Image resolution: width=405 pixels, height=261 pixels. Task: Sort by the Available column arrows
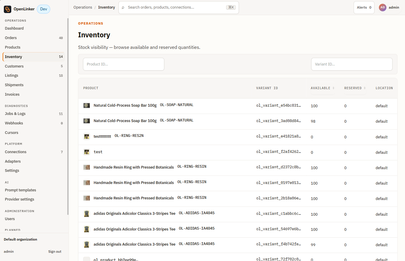(x=333, y=88)
